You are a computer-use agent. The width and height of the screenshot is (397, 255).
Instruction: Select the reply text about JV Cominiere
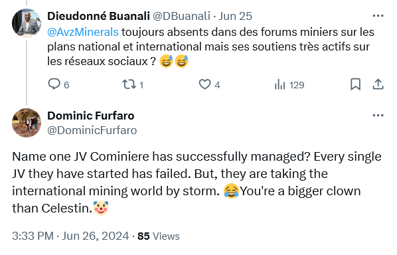(197, 183)
